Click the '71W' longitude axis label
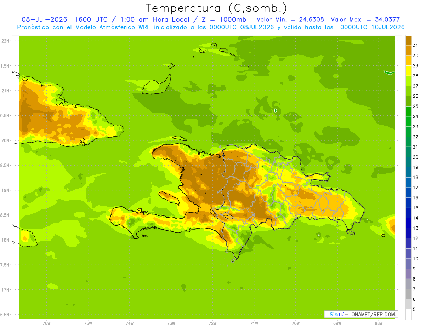 254,323
